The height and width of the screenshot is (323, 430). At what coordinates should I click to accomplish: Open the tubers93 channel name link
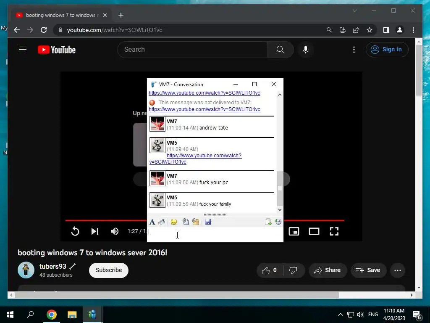53,266
